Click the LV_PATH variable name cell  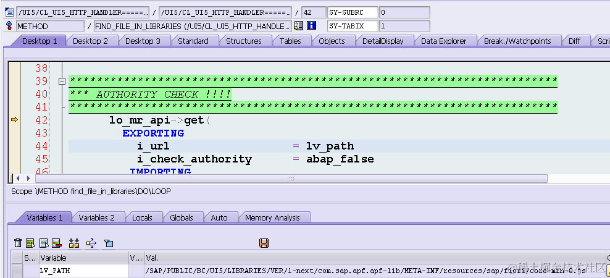click(83, 271)
